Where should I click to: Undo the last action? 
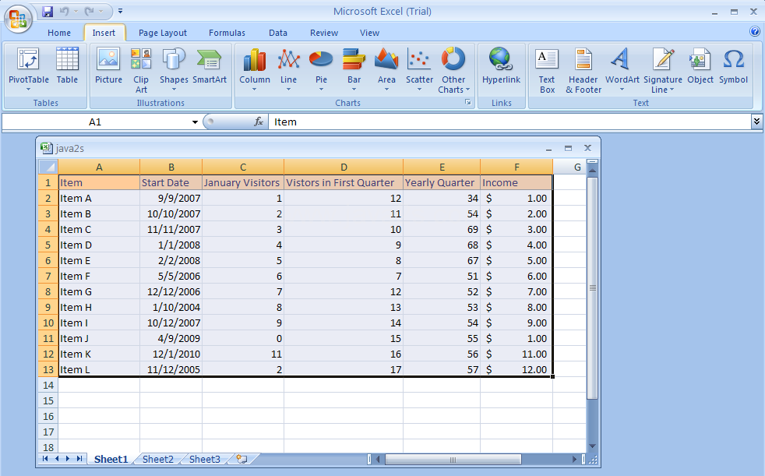click(65, 11)
